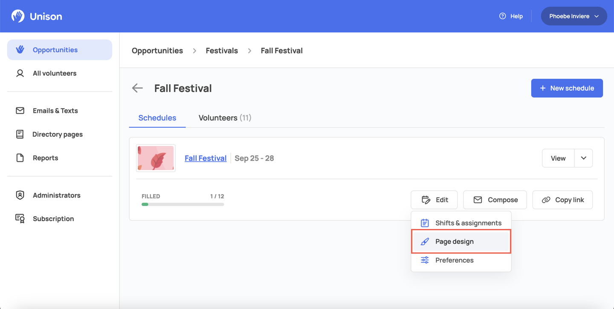Click the filled progress bar
This screenshot has width=614, height=309.
pos(183,204)
